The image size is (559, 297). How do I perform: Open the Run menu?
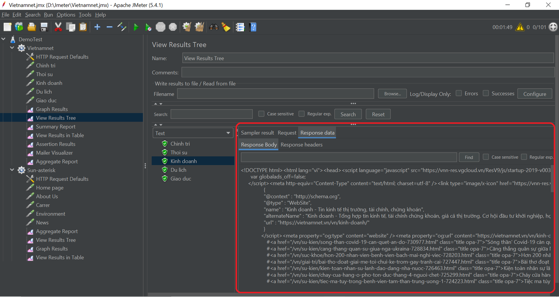pyautogui.click(x=48, y=15)
